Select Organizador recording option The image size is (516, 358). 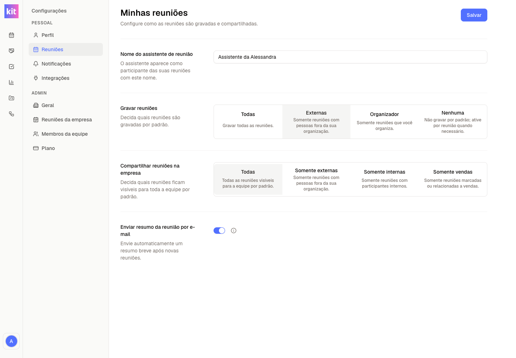tap(384, 122)
